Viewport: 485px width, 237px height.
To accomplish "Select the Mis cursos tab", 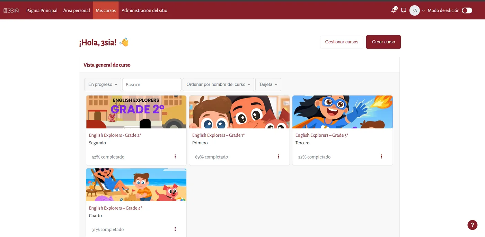I will (106, 10).
